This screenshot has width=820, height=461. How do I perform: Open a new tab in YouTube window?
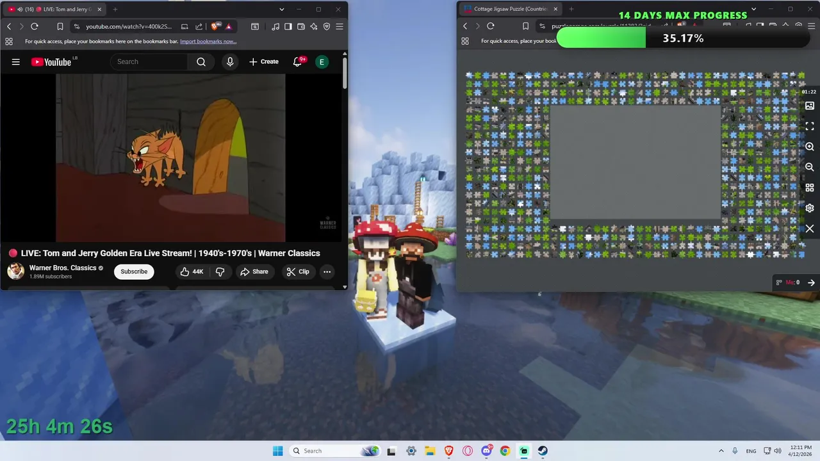tap(115, 10)
